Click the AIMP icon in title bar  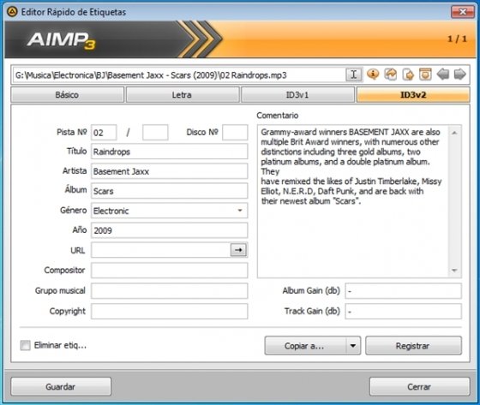[12, 12]
